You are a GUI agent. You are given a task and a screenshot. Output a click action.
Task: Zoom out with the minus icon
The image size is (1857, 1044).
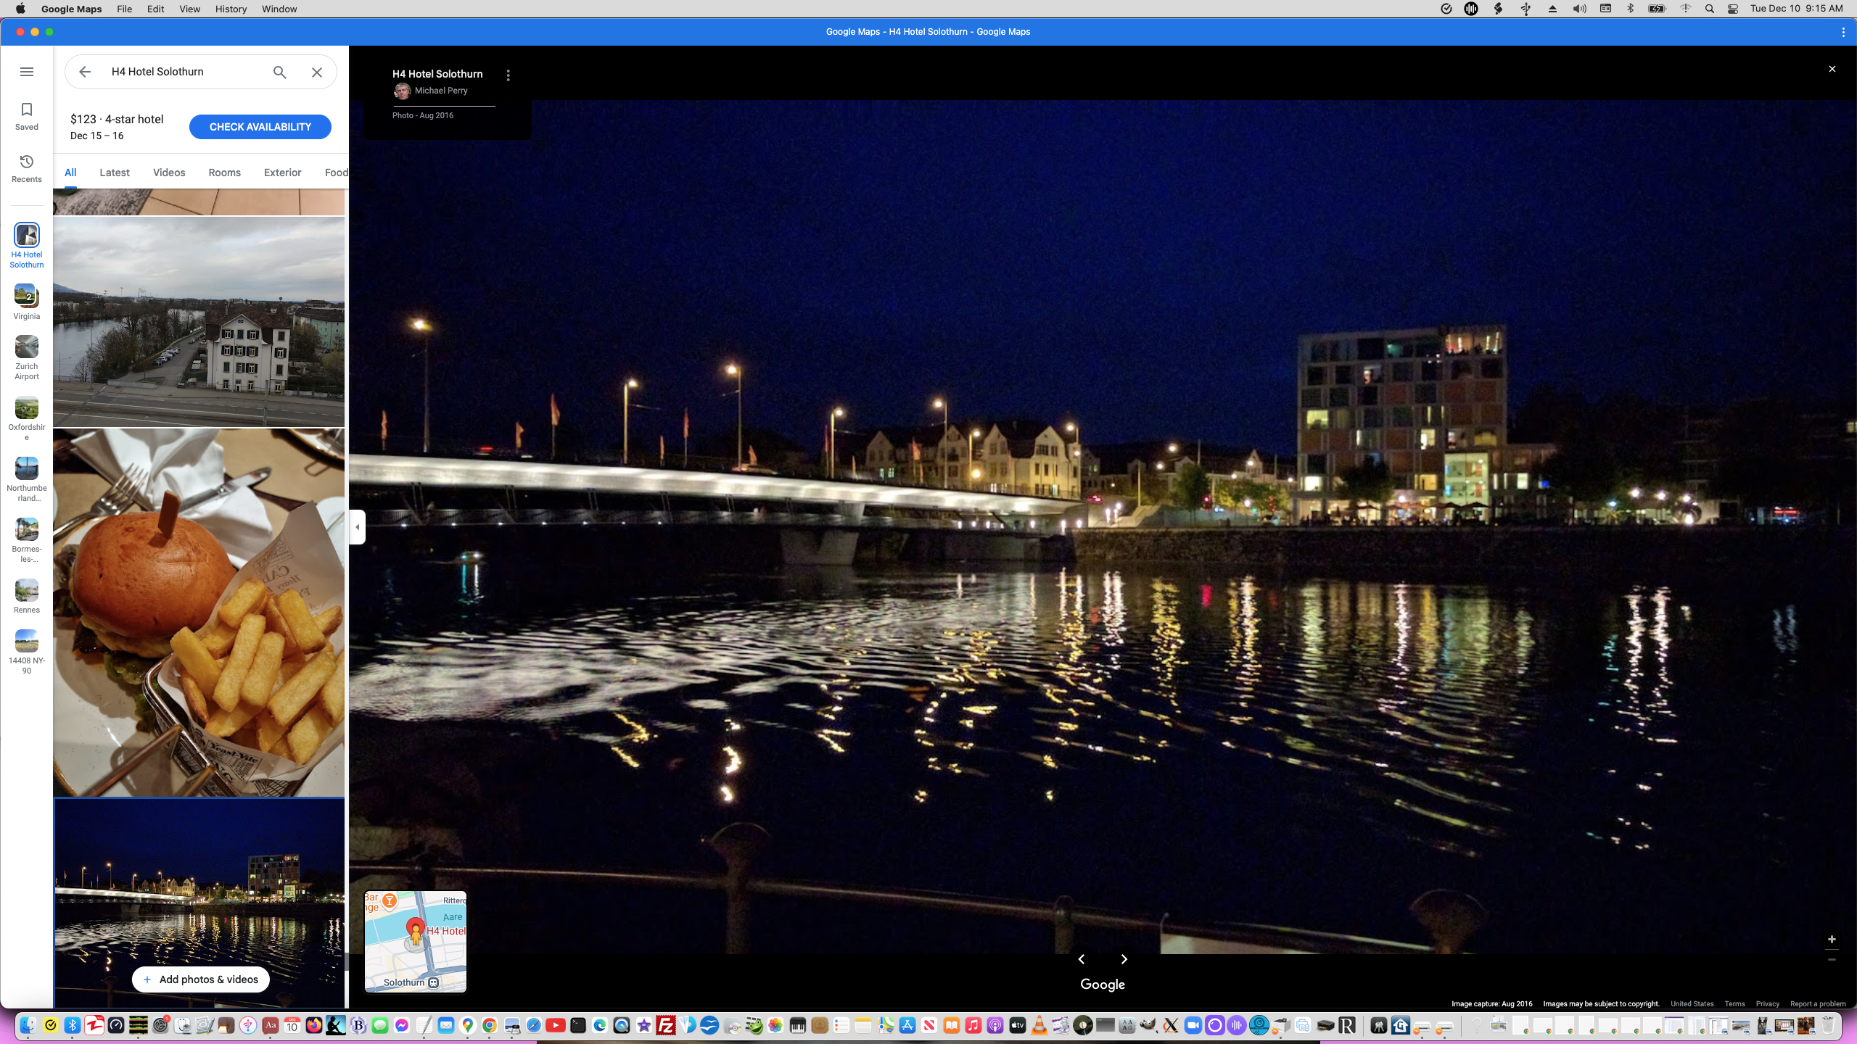coord(1832,960)
